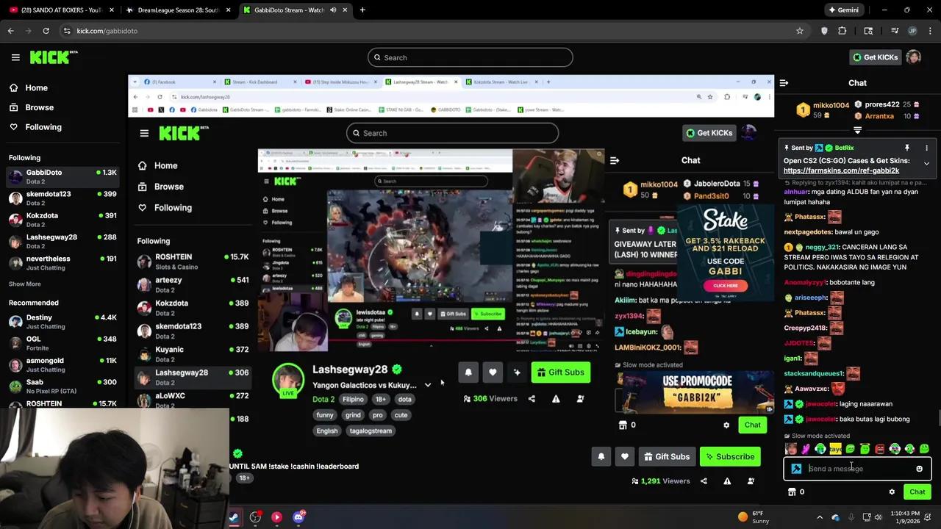Viewport: 941px width, 529px height.
Task: Open the Steam taskbar icon
Action: click(x=233, y=517)
